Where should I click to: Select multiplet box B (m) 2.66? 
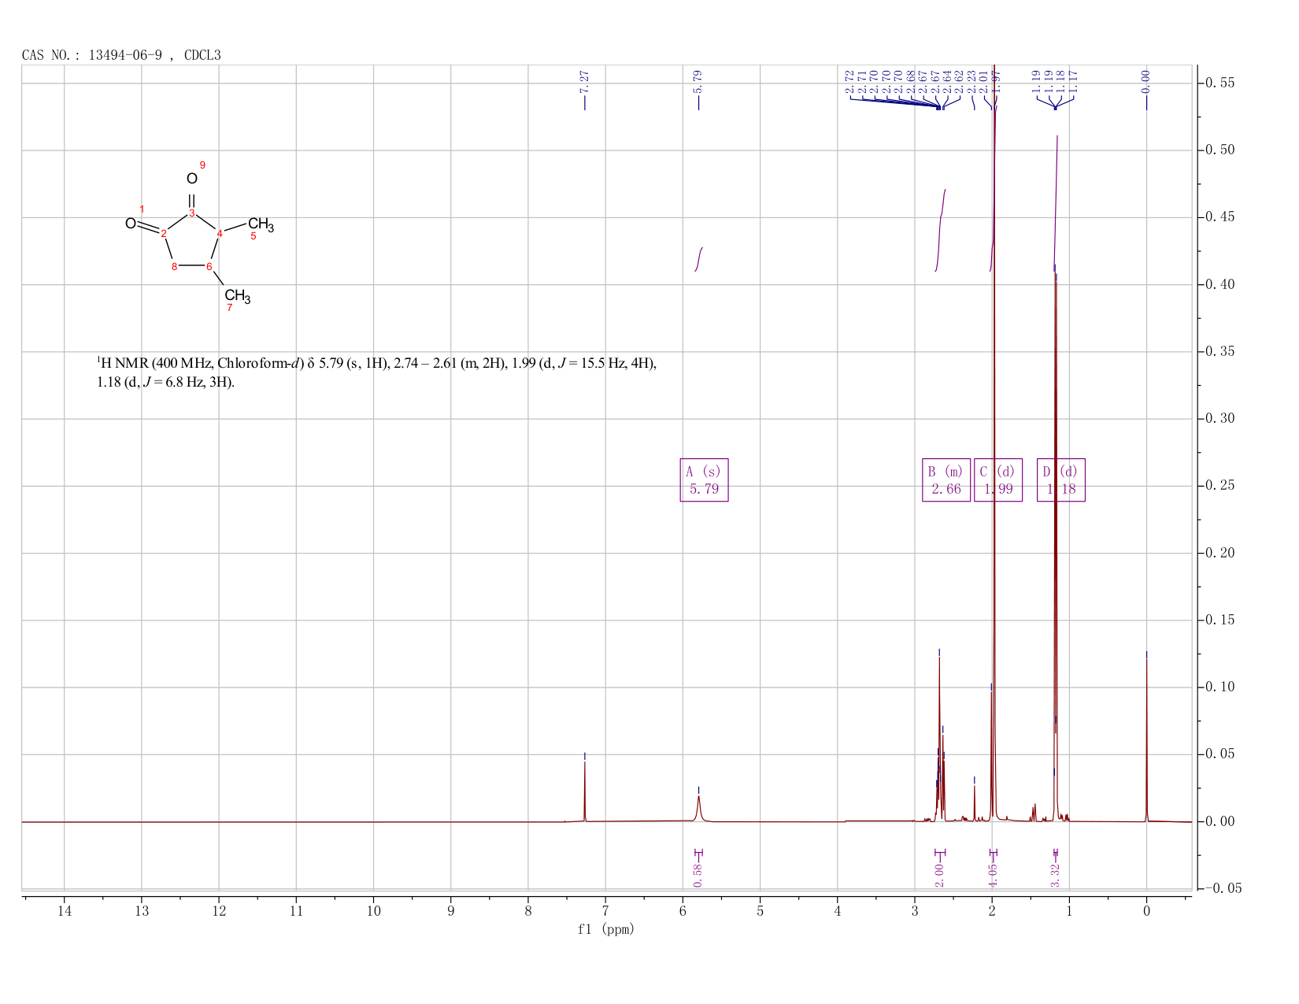pyautogui.click(x=946, y=480)
